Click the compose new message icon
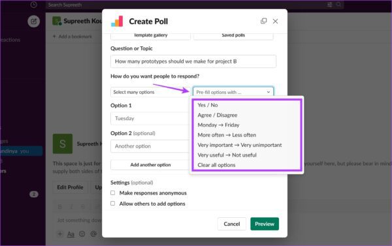392x246 pixels. click(33, 22)
